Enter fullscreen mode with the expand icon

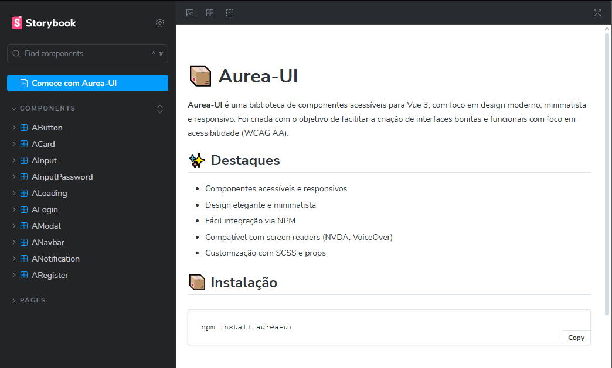597,13
